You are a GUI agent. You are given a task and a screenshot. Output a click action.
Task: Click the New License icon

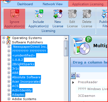point(58,14)
